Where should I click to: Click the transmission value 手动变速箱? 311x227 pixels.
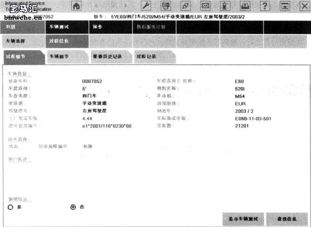coord(95,103)
